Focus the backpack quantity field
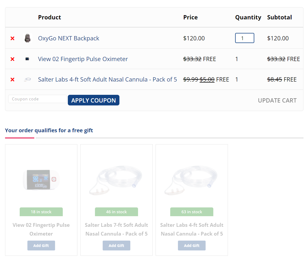 pos(244,38)
